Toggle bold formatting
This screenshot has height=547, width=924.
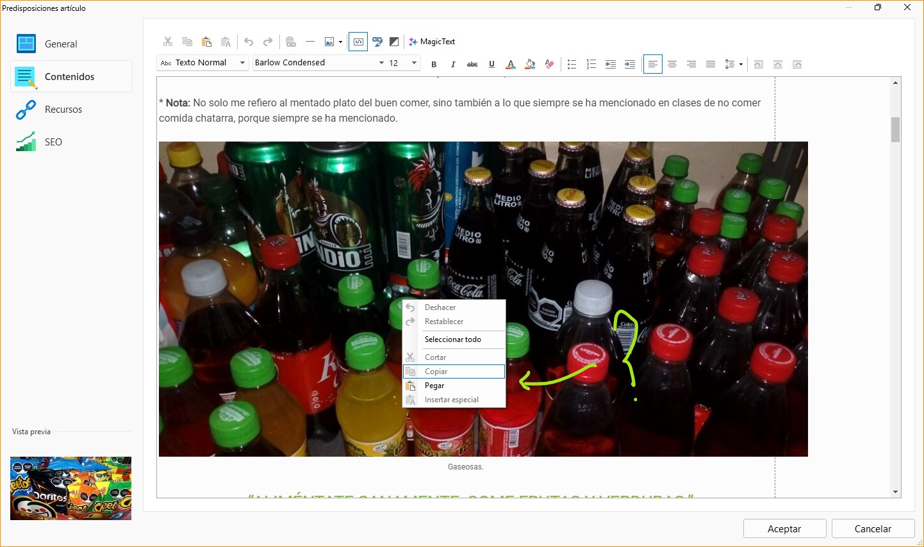coord(434,64)
